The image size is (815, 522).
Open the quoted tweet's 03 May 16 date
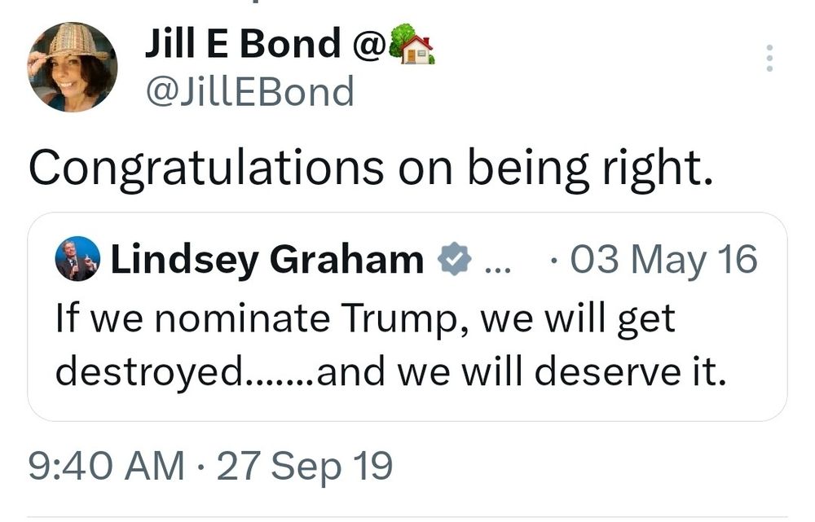(x=662, y=261)
